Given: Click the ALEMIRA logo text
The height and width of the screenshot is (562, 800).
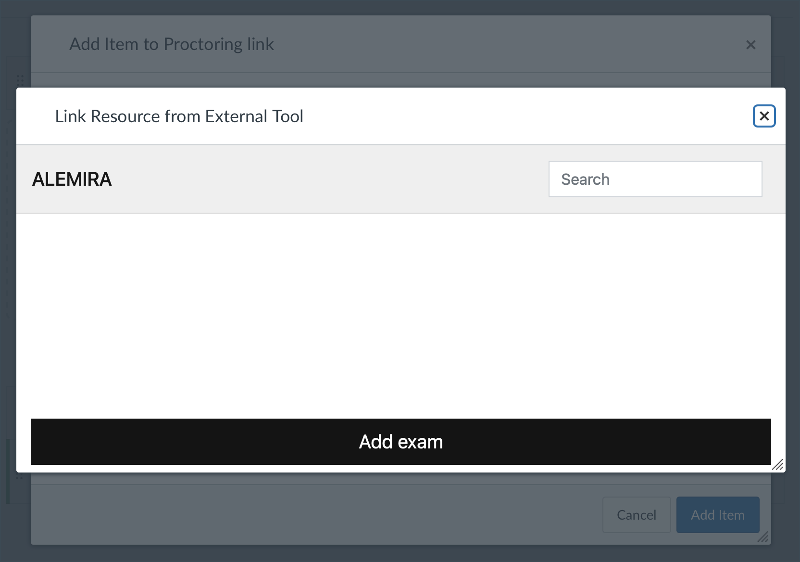Looking at the screenshot, I should point(72,179).
